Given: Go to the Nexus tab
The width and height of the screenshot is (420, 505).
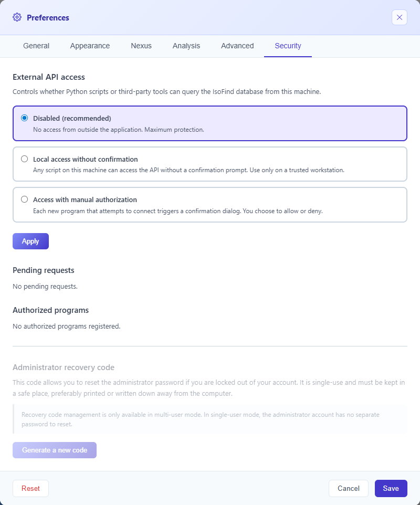Looking at the screenshot, I should click(141, 46).
